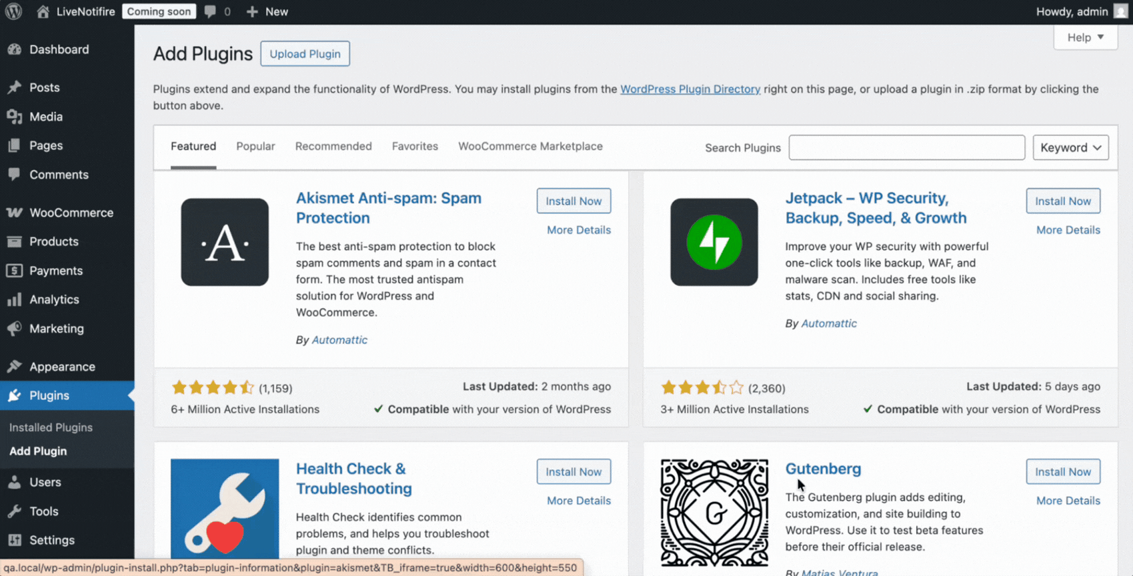
Task: Open More Details for Akismet
Action: (579, 230)
